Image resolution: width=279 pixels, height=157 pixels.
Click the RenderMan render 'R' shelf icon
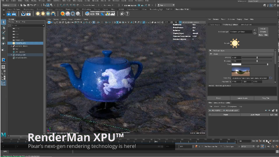[9, 14]
